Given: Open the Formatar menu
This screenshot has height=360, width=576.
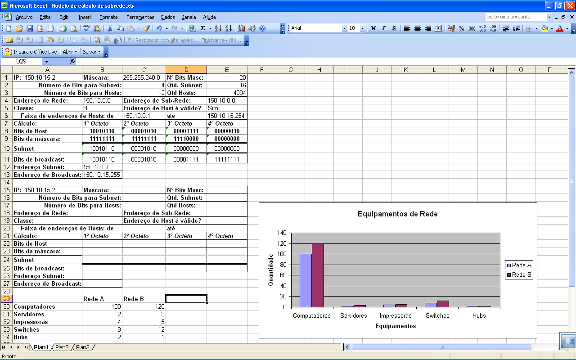Looking at the screenshot, I should point(109,17).
